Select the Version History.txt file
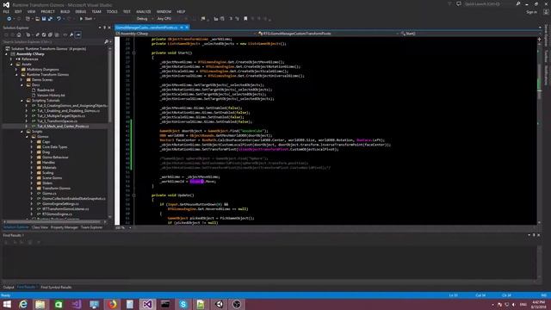551x310 pixels. coord(51,96)
